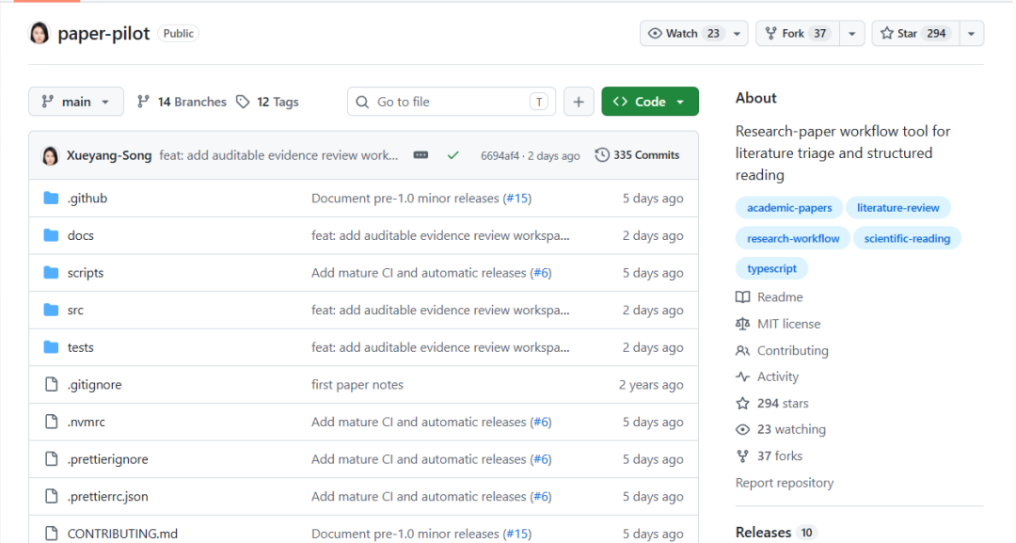The width and height of the screenshot is (1016, 543).
Task: Open the Fork options dropdown arrow
Action: [x=852, y=34]
